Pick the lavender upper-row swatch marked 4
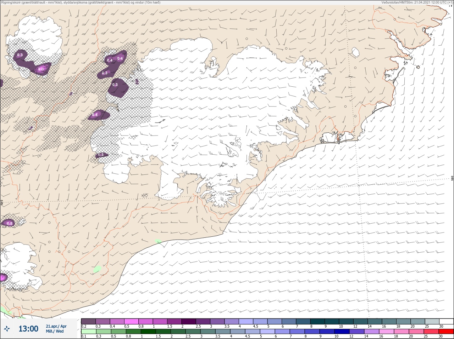 (246, 321)
